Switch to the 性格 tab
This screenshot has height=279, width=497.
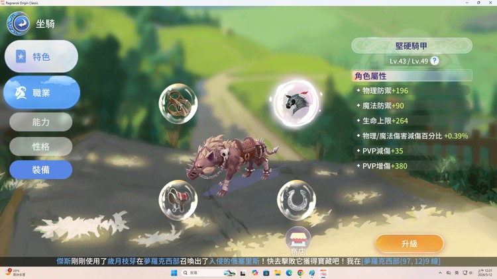41,147
